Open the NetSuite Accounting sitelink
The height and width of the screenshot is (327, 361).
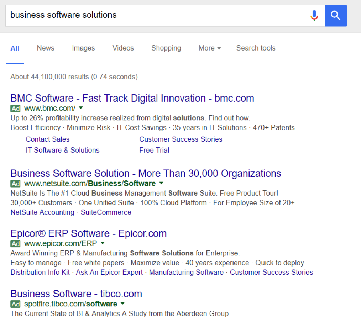pos(43,212)
